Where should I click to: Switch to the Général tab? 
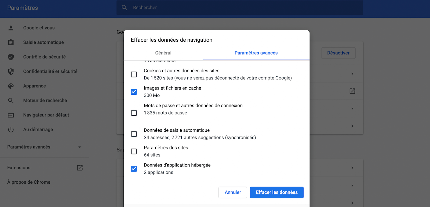(163, 53)
